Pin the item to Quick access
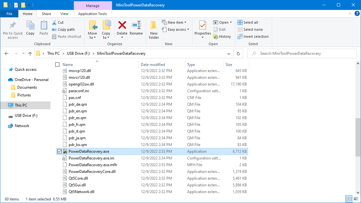The height and width of the screenshot is (203, 361). (13, 30)
